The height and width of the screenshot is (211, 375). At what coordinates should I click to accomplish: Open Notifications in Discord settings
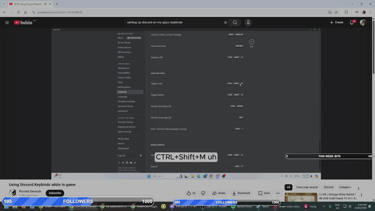point(124,87)
